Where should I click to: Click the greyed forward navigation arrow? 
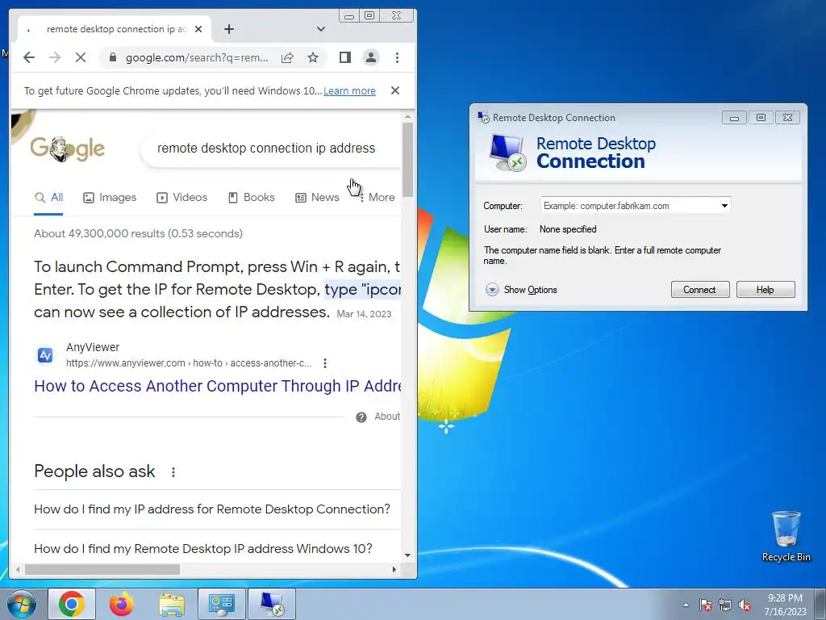pyautogui.click(x=55, y=57)
